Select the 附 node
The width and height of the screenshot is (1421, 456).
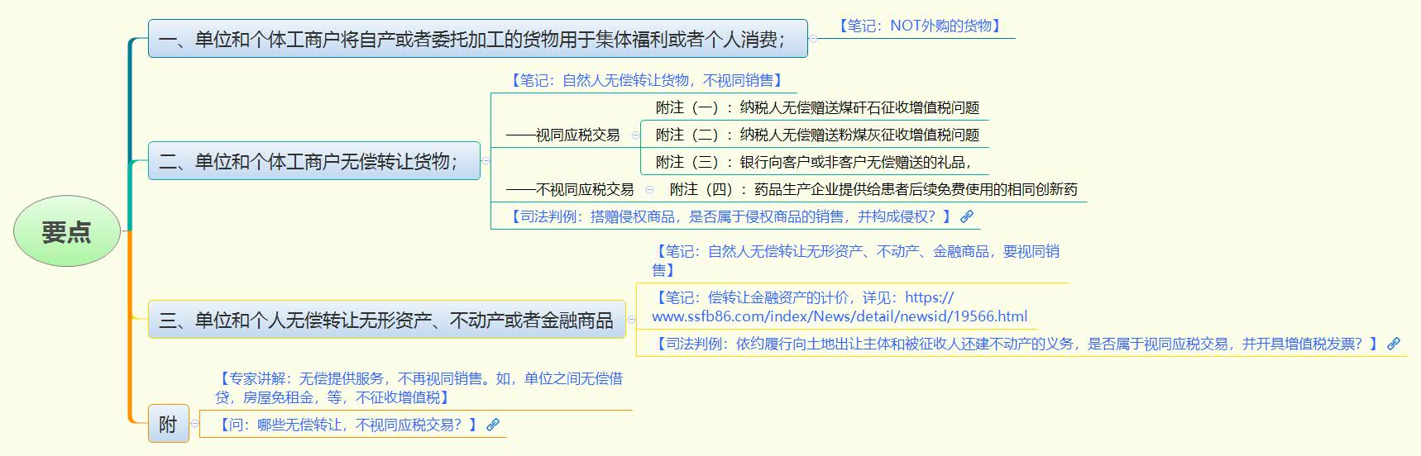click(x=168, y=424)
